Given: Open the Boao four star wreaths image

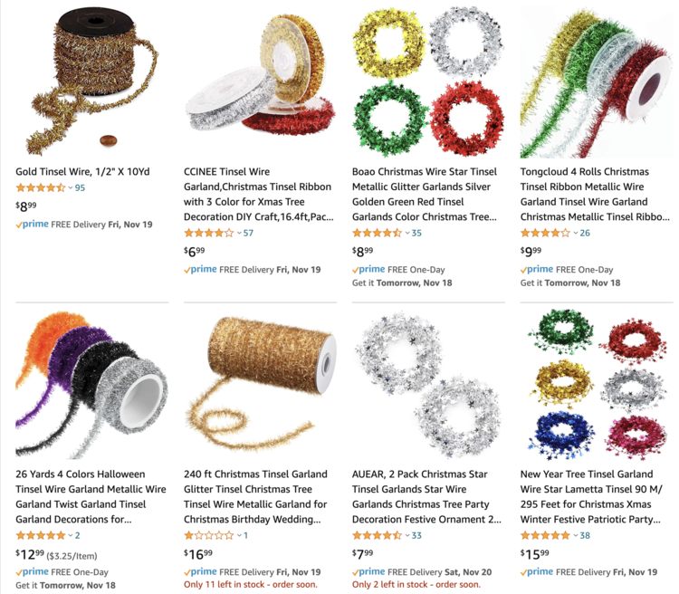Looking at the screenshot, I should (428, 81).
